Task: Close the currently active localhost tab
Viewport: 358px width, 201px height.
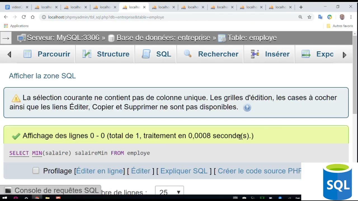Action: 144,7
